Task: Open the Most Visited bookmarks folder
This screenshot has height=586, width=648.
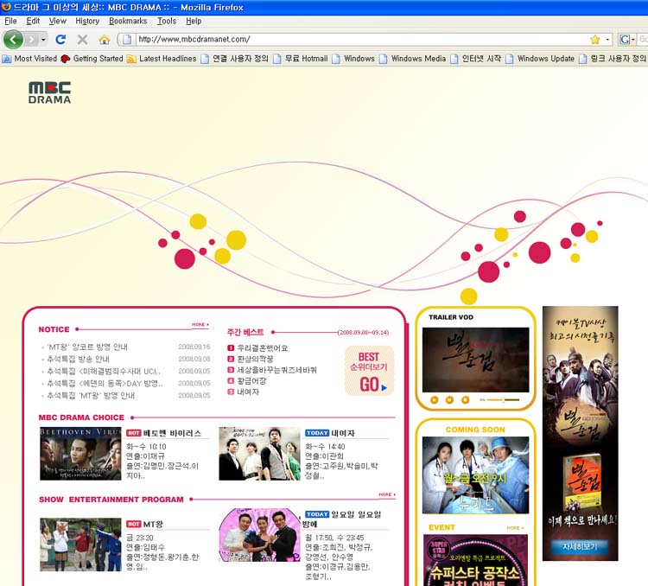Action: [x=29, y=59]
